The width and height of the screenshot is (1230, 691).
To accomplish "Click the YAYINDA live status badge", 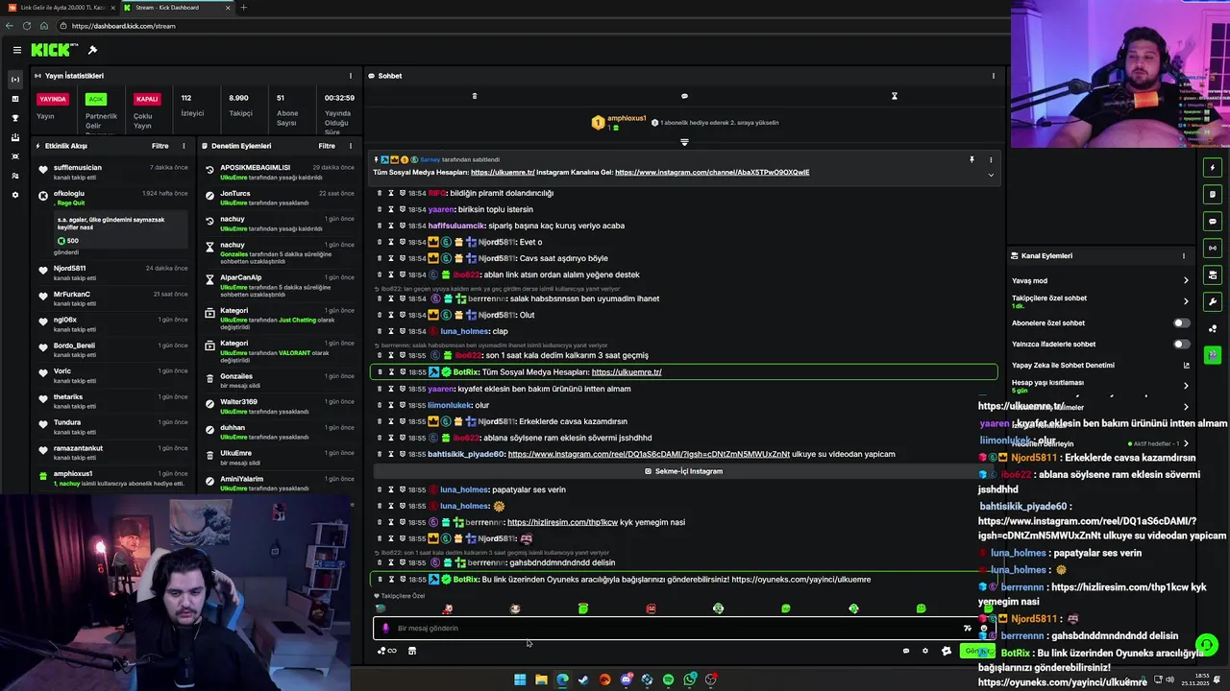I will (x=53, y=99).
